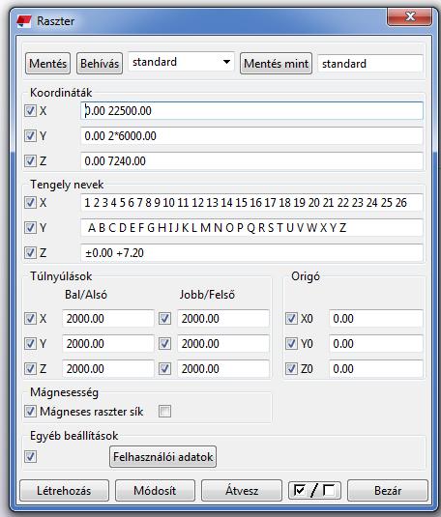Edit X Jobb/Felső extension value
Image resolution: width=441 pixels, height=517 pixels.
(x=223, y=319)
